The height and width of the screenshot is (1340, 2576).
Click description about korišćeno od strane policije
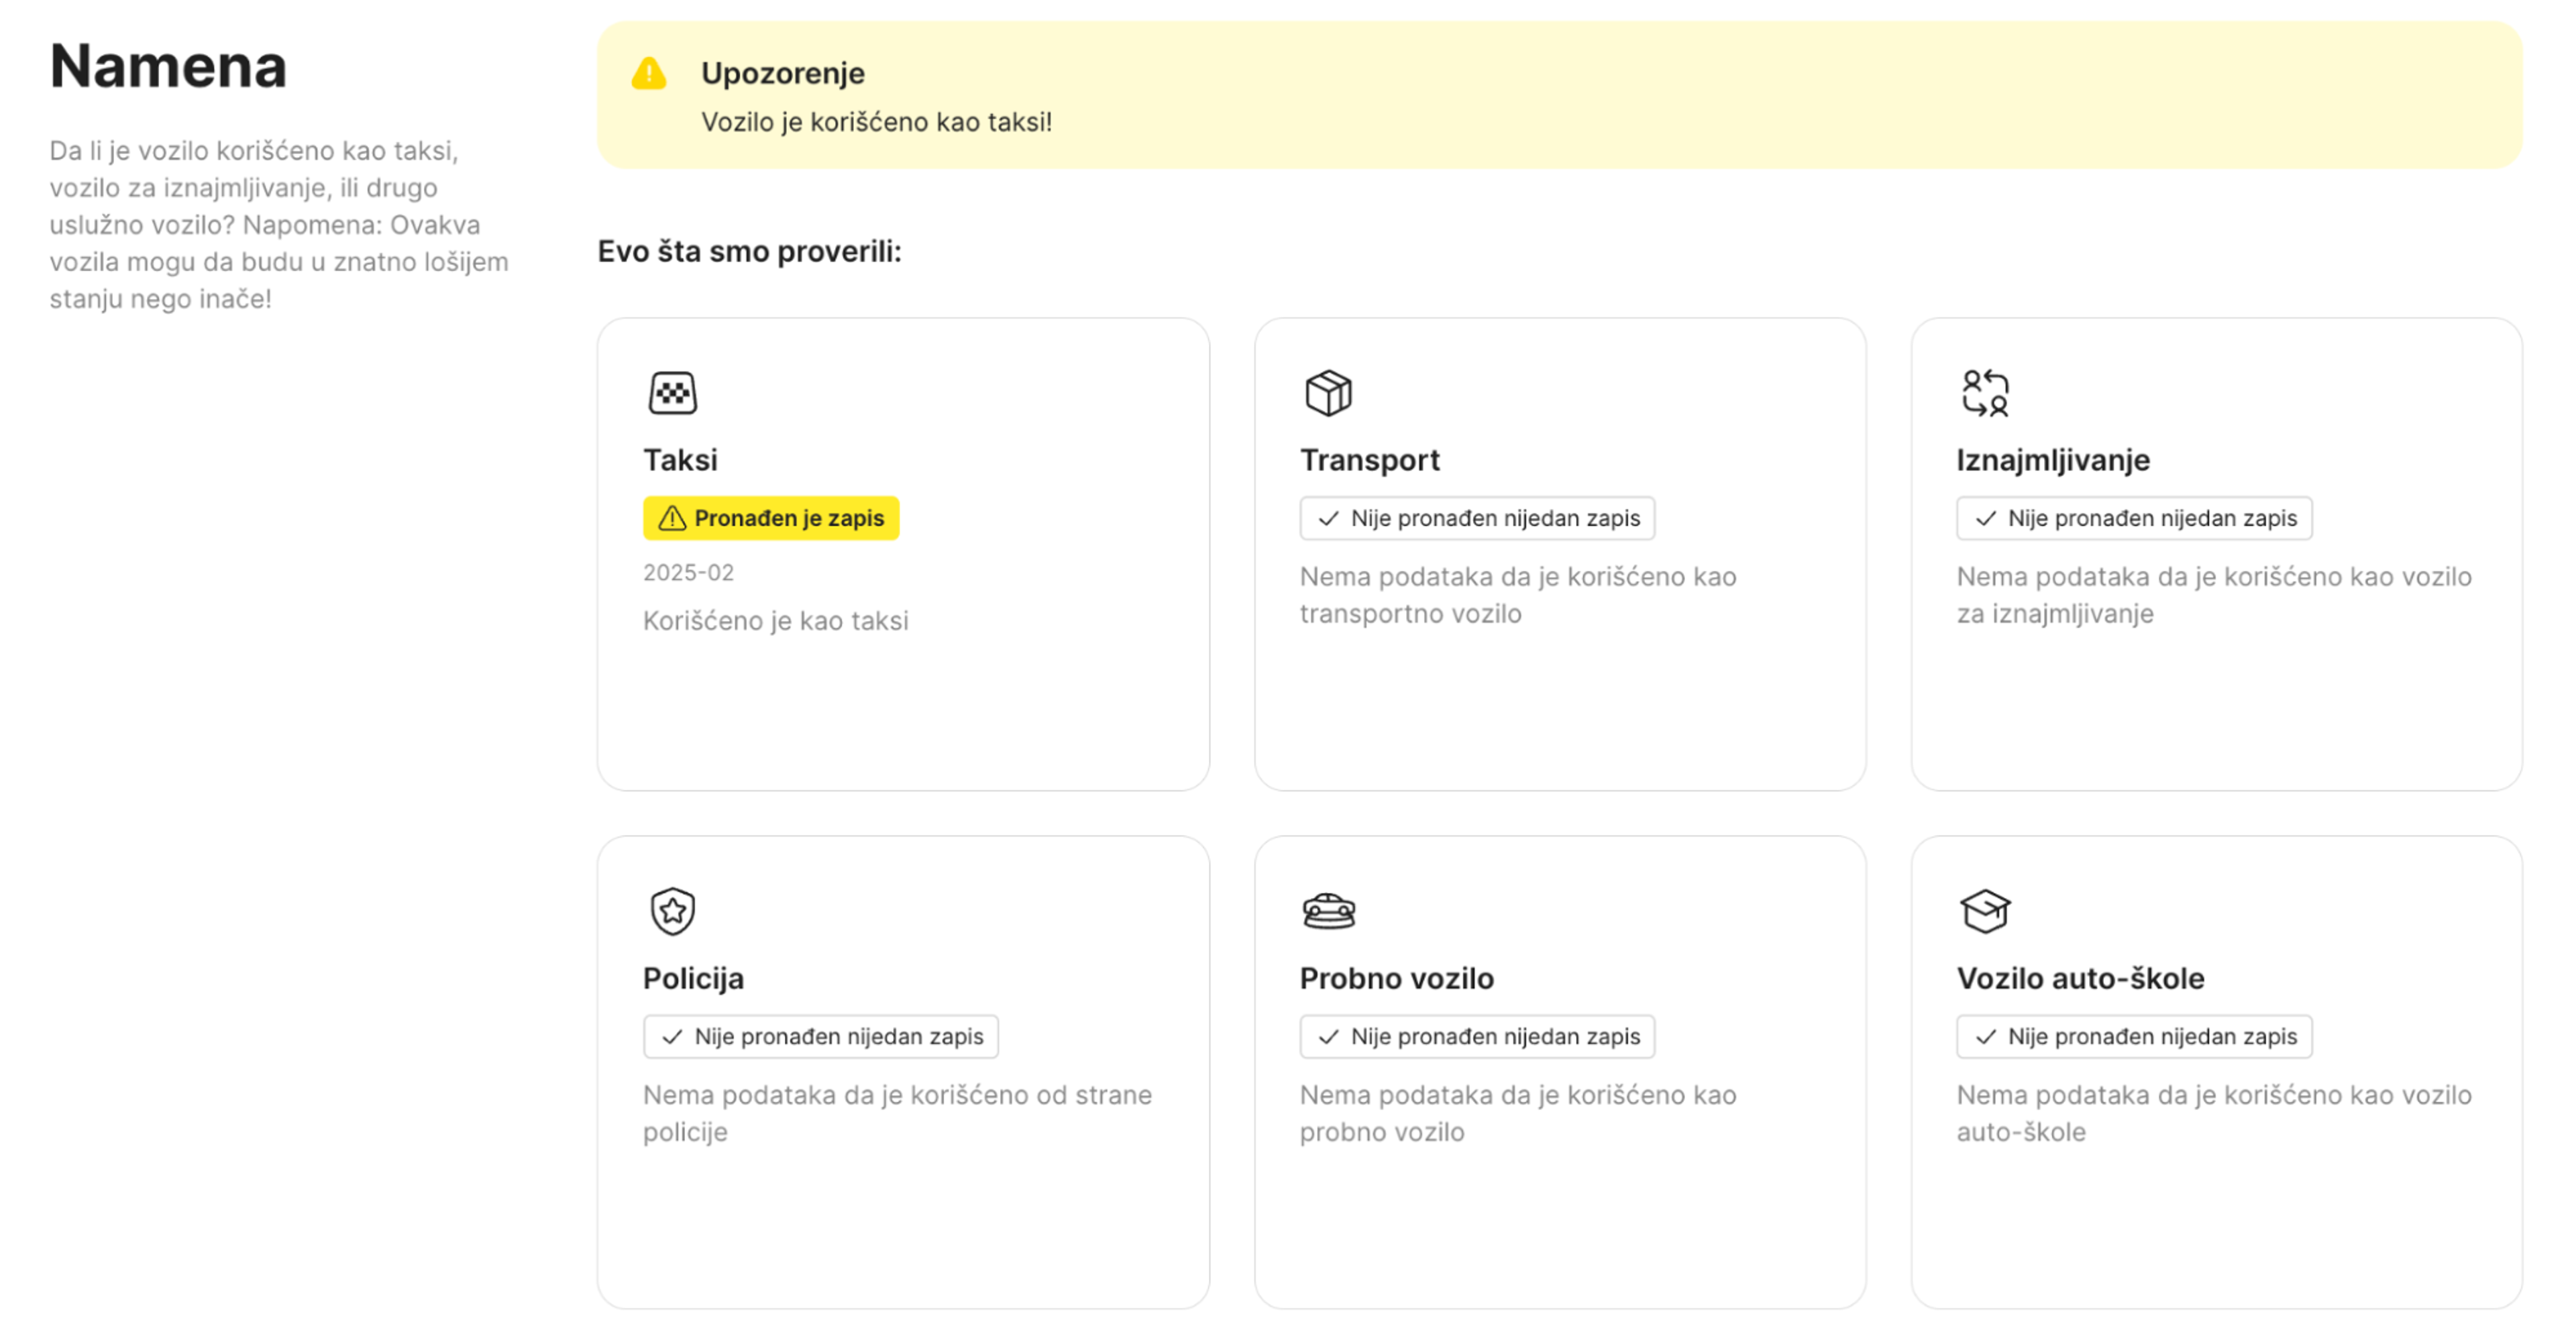897,1113
